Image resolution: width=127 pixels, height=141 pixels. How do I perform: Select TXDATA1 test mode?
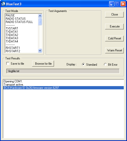(22, 32)
